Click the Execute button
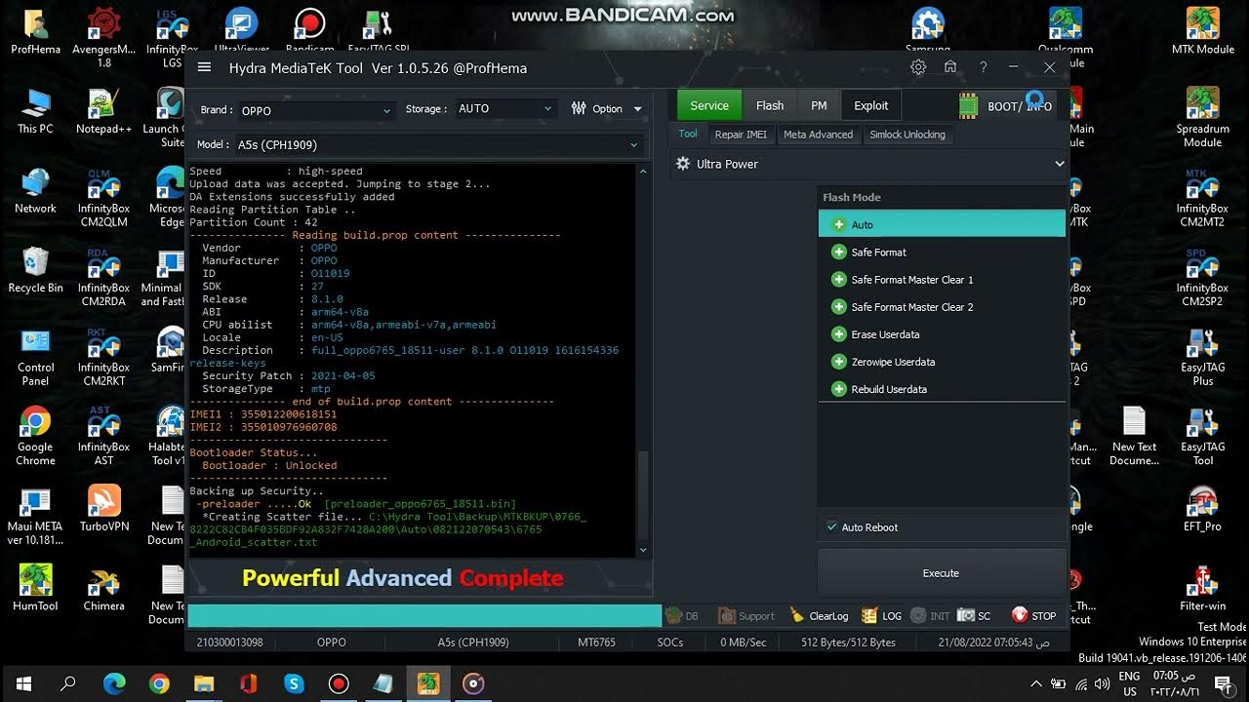 click(x=941, y=573)
